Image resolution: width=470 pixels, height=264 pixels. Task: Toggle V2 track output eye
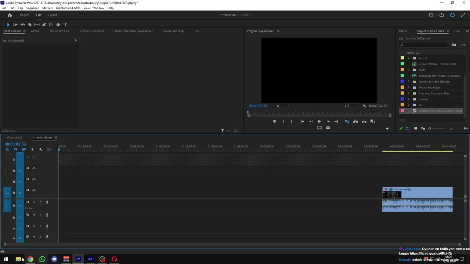(x=34, y=179)
